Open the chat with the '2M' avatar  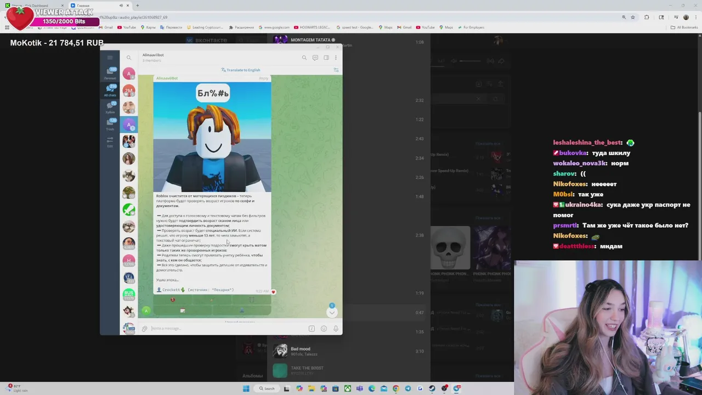129,91
